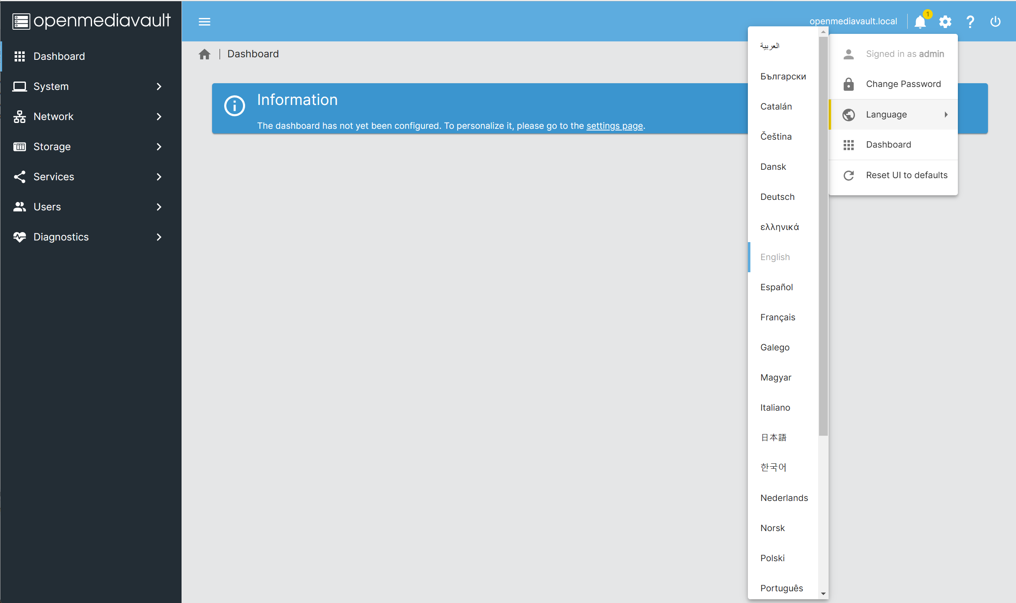Click the power icon

tap(996, 22)
